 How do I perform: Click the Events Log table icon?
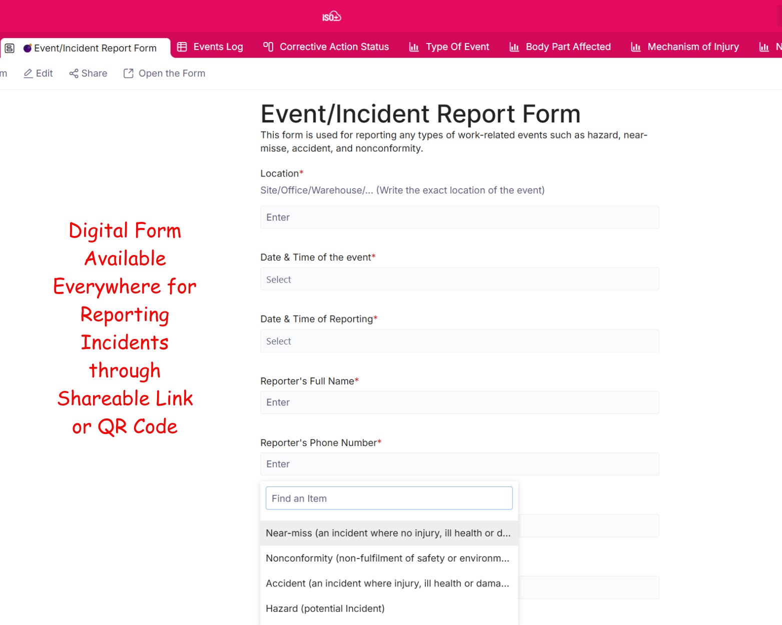coord(182,46)
